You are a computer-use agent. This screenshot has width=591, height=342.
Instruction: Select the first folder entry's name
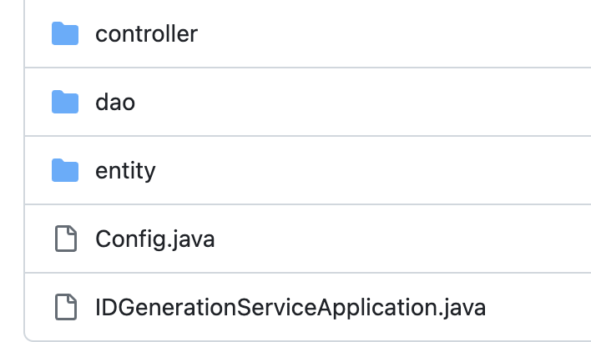[146, 34]
